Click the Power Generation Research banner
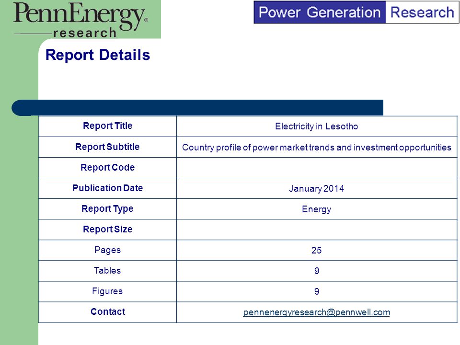 click(x=356, y=12)
